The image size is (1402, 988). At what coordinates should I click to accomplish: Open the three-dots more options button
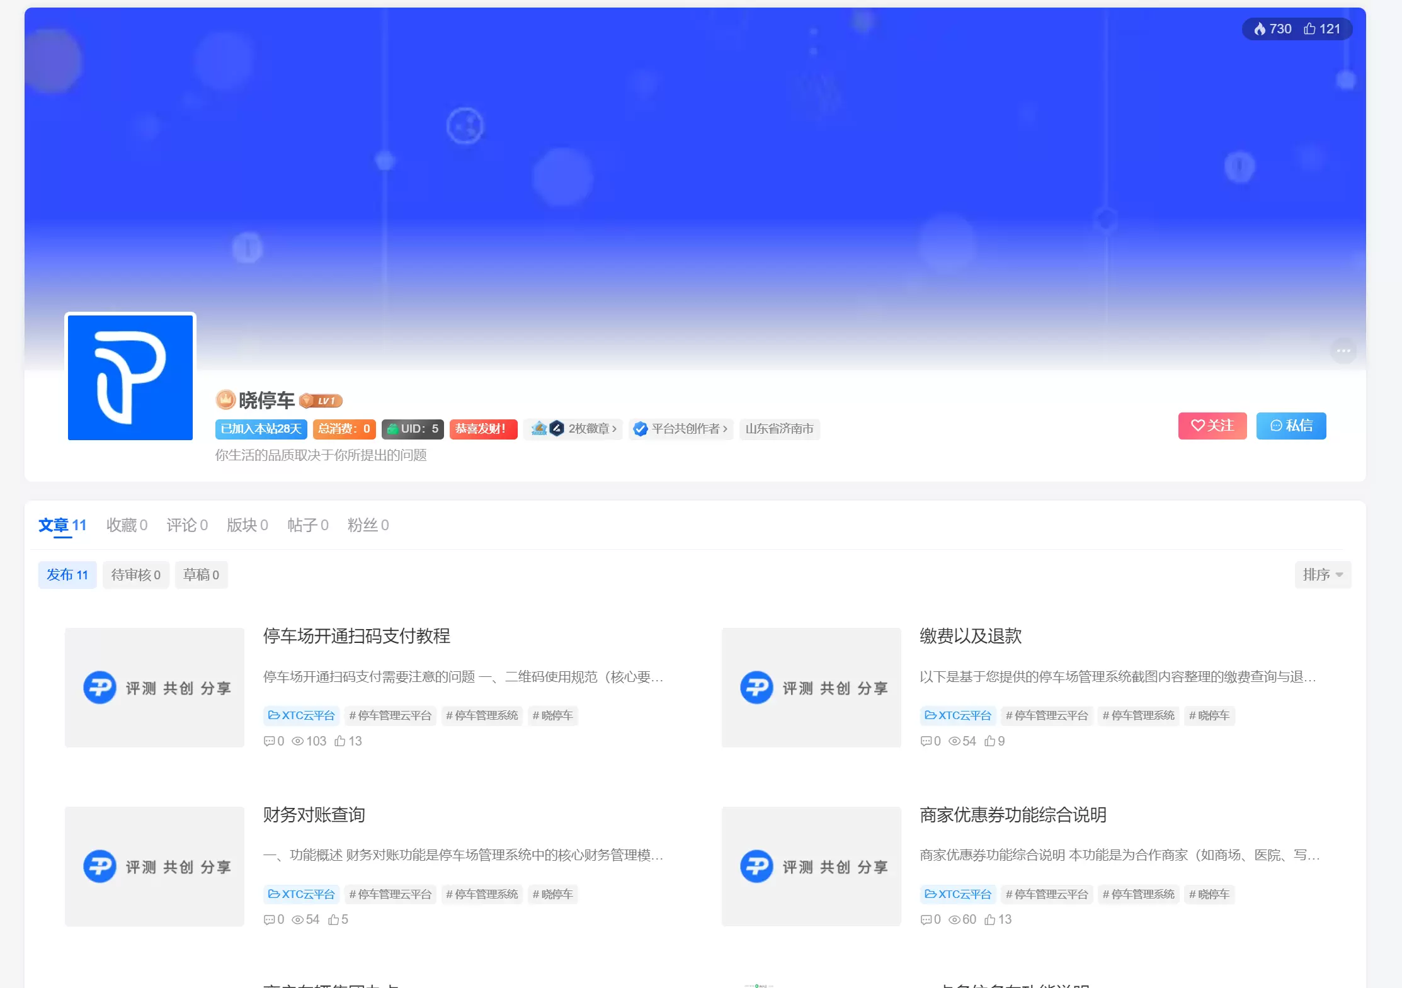(x=1343, y=351)
